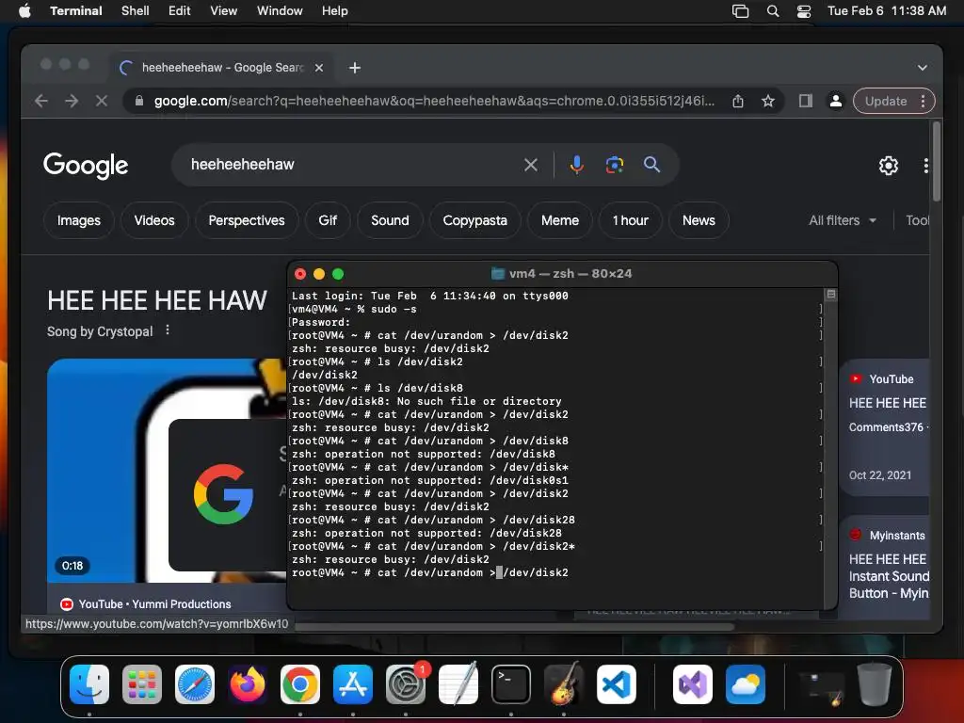
Task: Click the Chrome Update button
Action: tap(886, 101)
